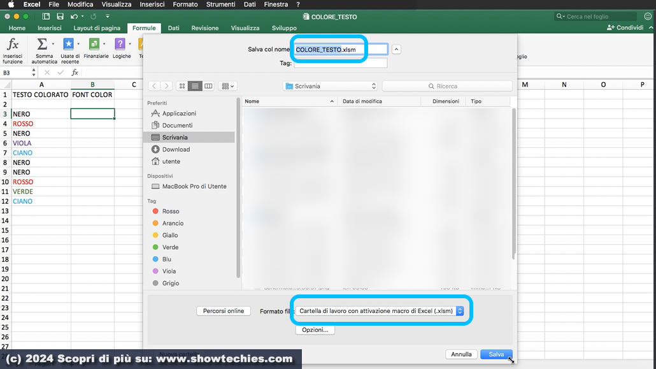Screen dimensions: 656x369
Task: Go back in the save dialog
Action: pos(154,86)
